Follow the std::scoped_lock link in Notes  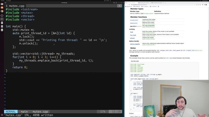(188, 50)
